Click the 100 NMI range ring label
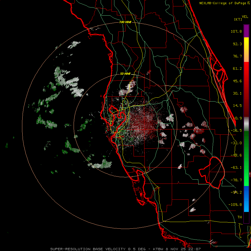Screen dimensions: 251x251 click(x=125, y=22)
